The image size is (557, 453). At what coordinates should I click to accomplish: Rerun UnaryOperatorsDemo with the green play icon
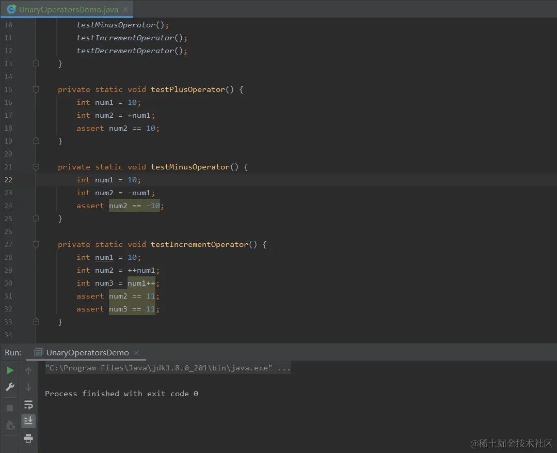pos(10,370)
